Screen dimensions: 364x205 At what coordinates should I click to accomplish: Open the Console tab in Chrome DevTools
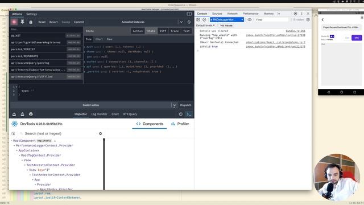(x=202, y=14)
